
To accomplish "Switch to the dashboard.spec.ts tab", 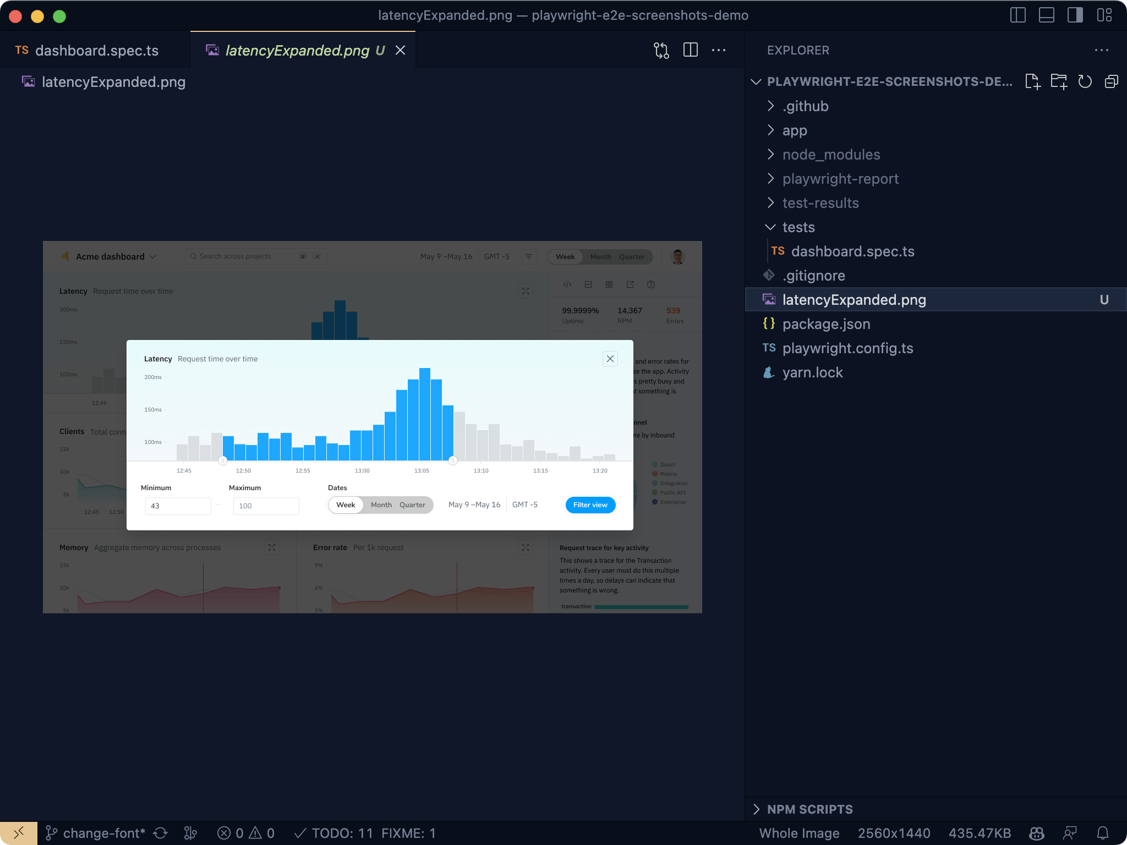I will point(97,50).
